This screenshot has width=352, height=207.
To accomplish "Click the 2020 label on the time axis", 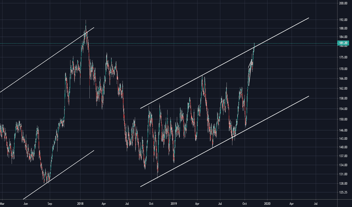I will coord(267,204).
